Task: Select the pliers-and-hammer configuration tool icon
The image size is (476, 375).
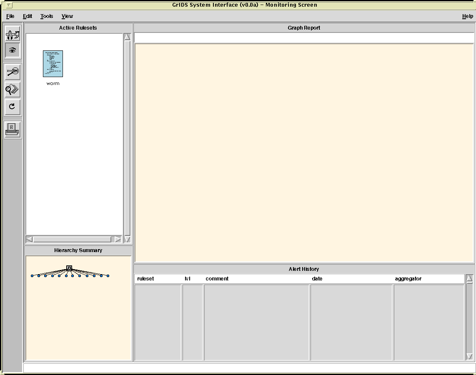Action: 13,34
